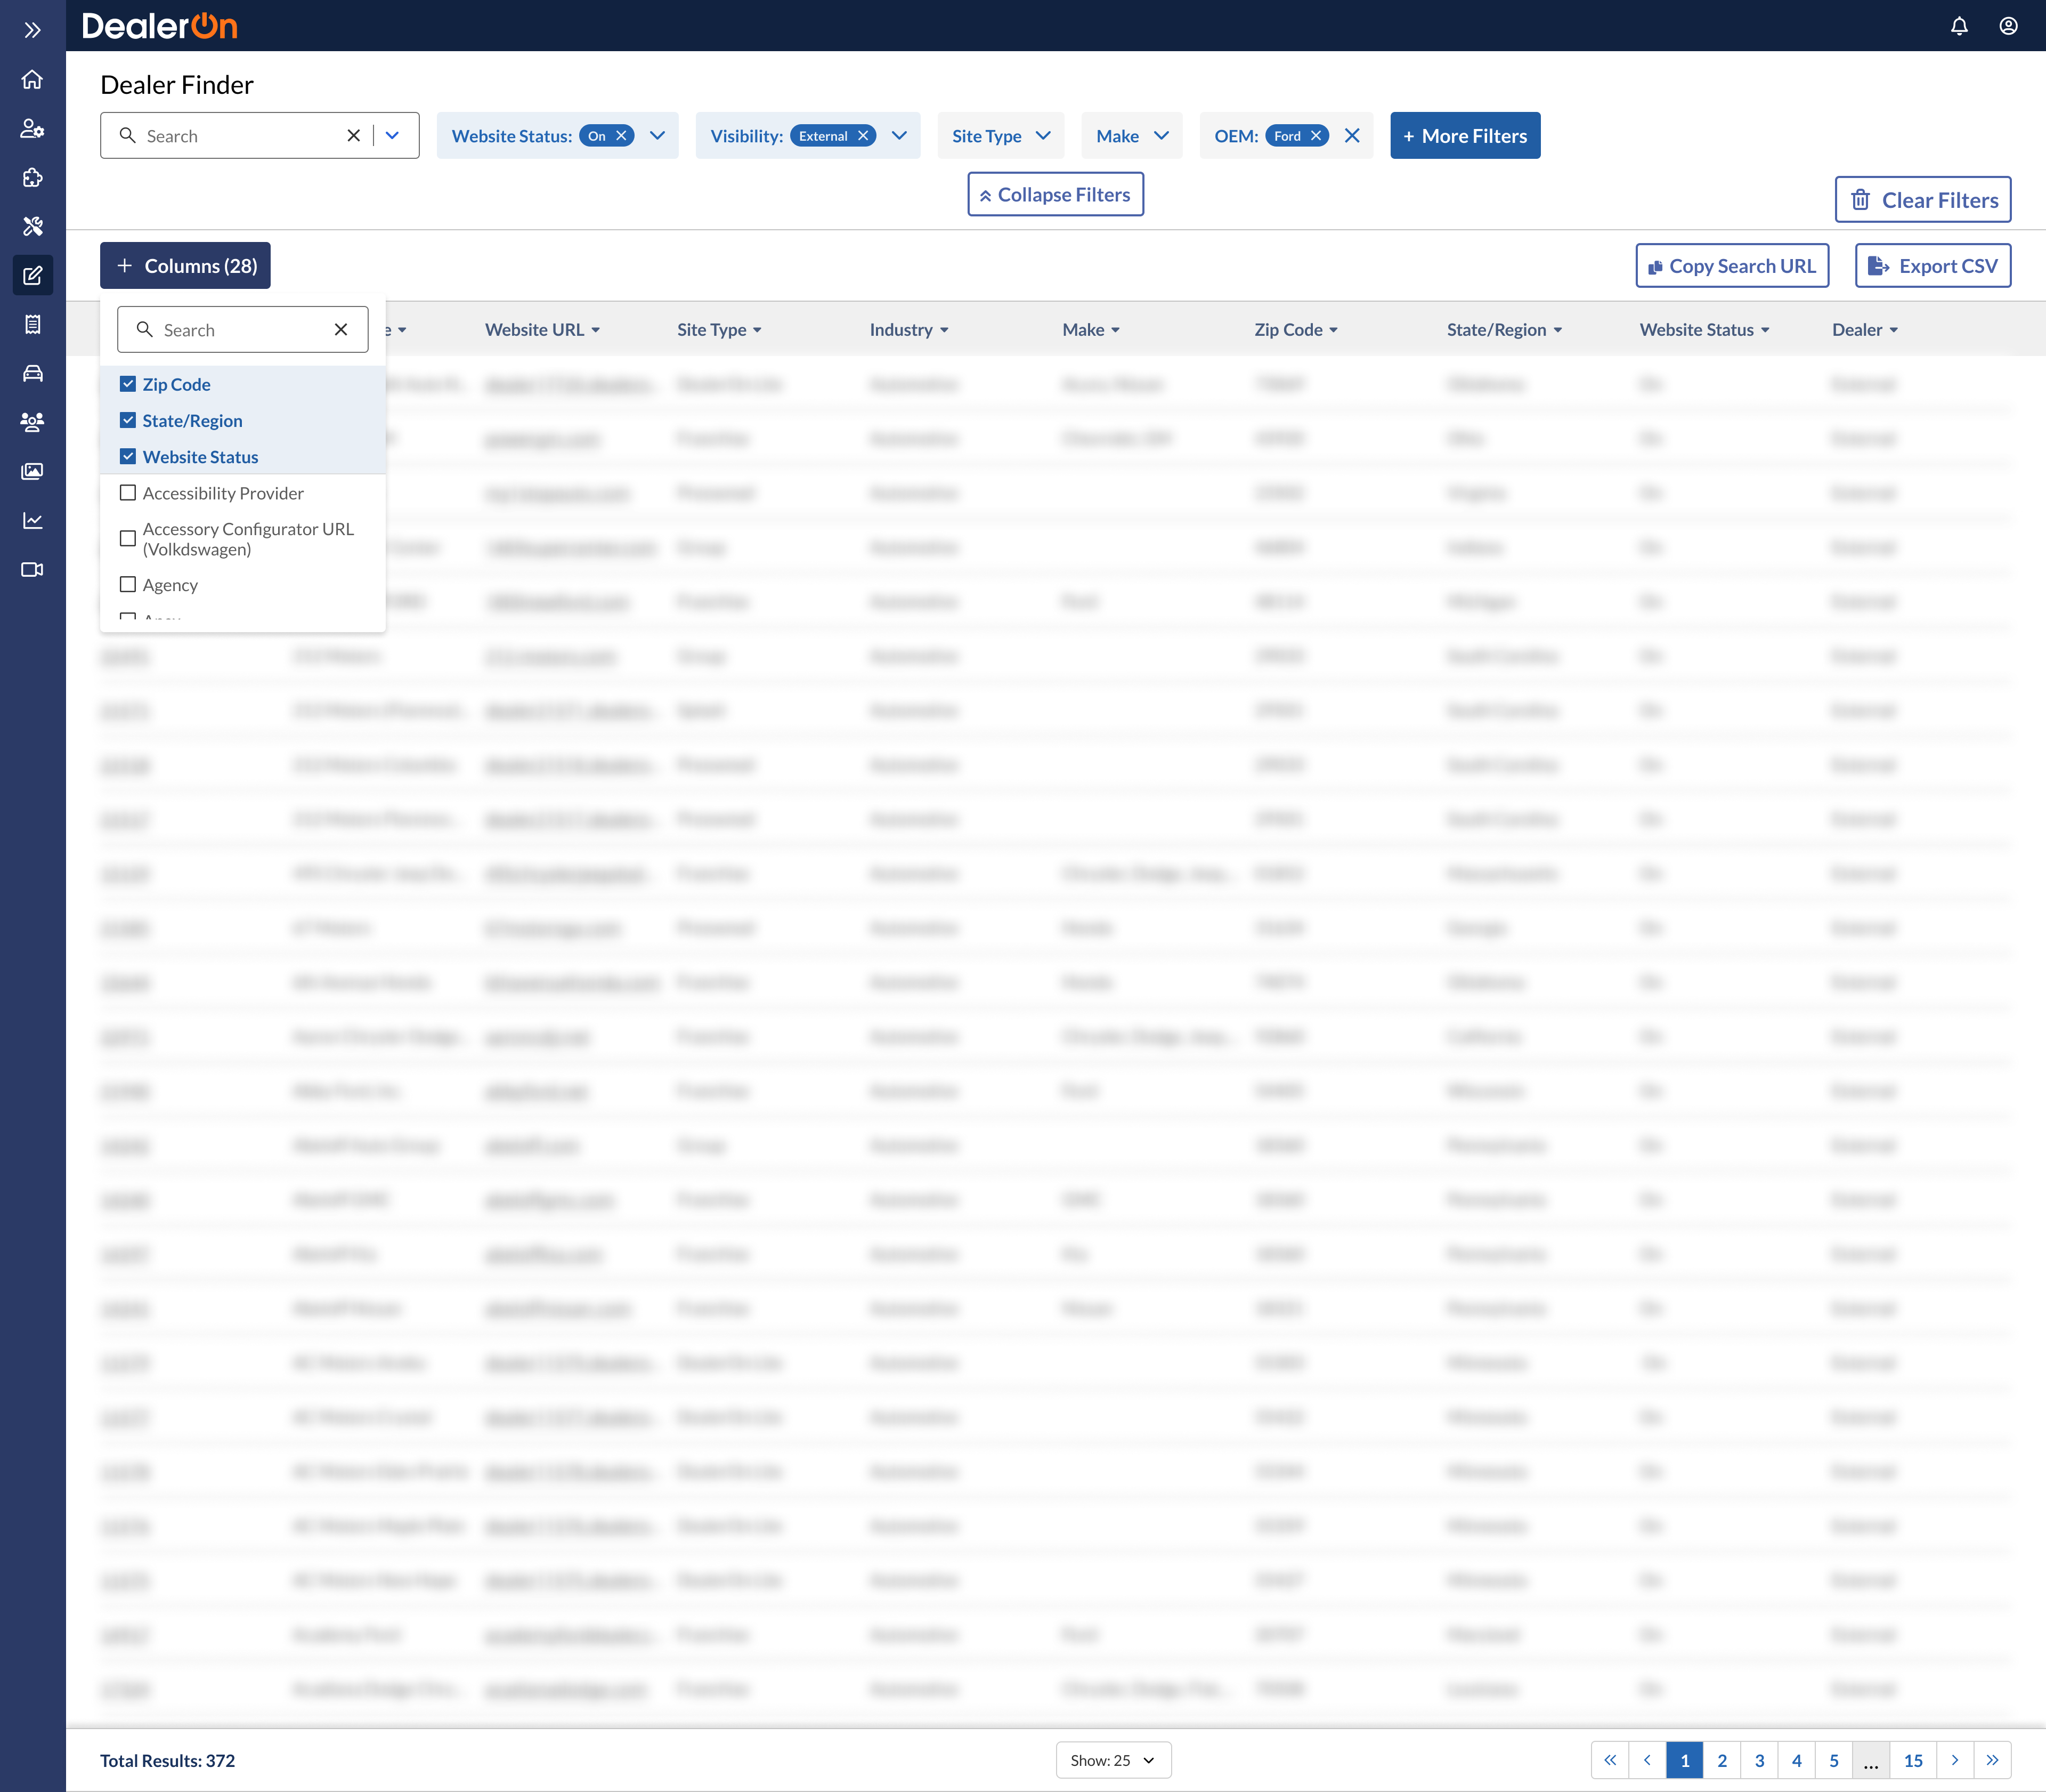Open the analytics chart sidebar icon

32,520
